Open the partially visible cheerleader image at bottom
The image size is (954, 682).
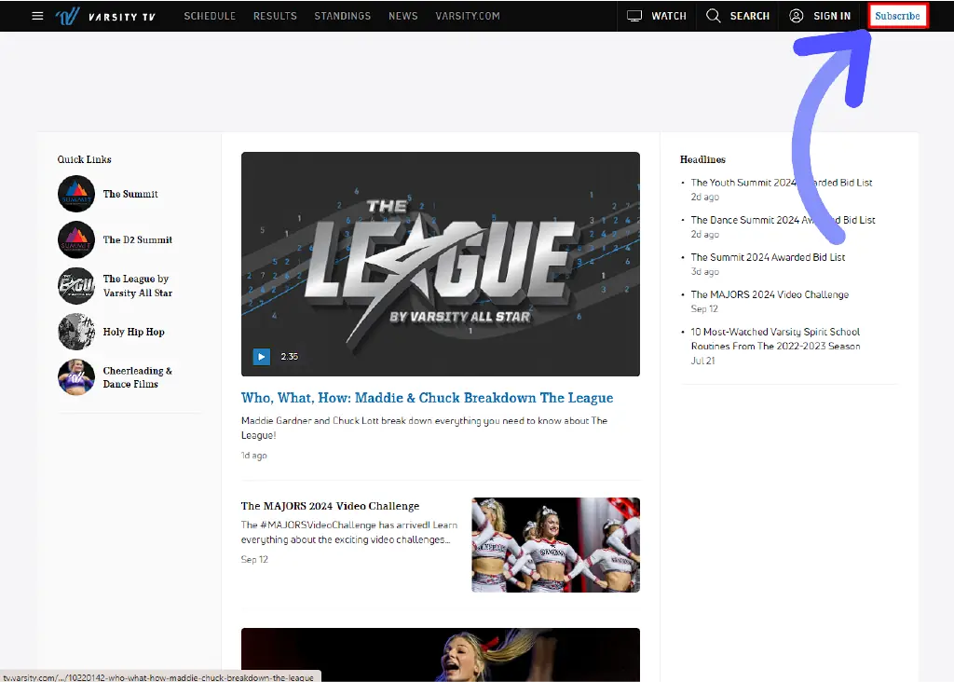[x=441, y=655]
